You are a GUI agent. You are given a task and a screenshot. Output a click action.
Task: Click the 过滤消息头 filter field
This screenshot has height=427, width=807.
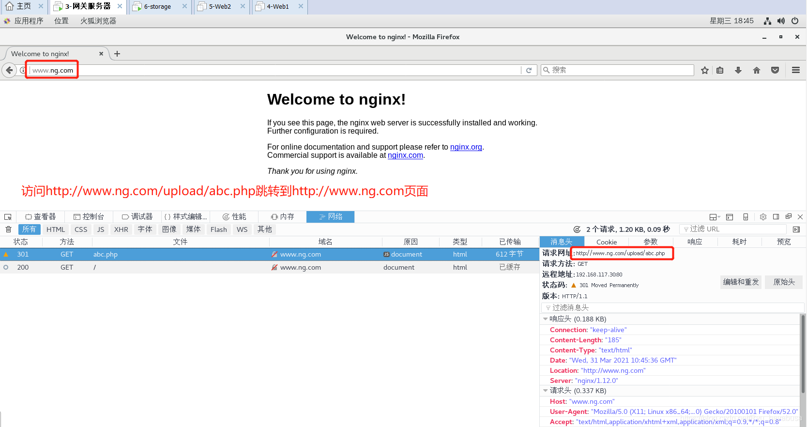672,308
